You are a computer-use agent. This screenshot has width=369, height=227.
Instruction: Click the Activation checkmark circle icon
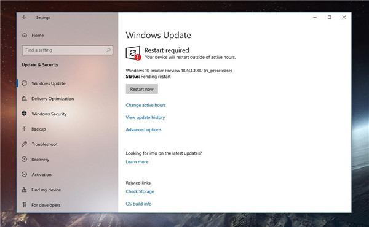tap(24, 174)
